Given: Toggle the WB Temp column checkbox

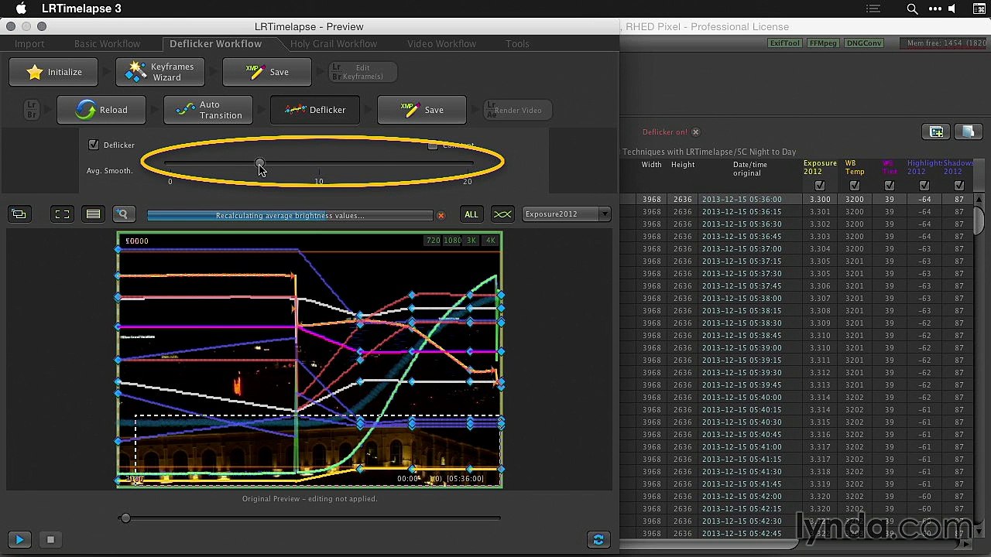Looking at the screenshot, I should pos(855,186).
